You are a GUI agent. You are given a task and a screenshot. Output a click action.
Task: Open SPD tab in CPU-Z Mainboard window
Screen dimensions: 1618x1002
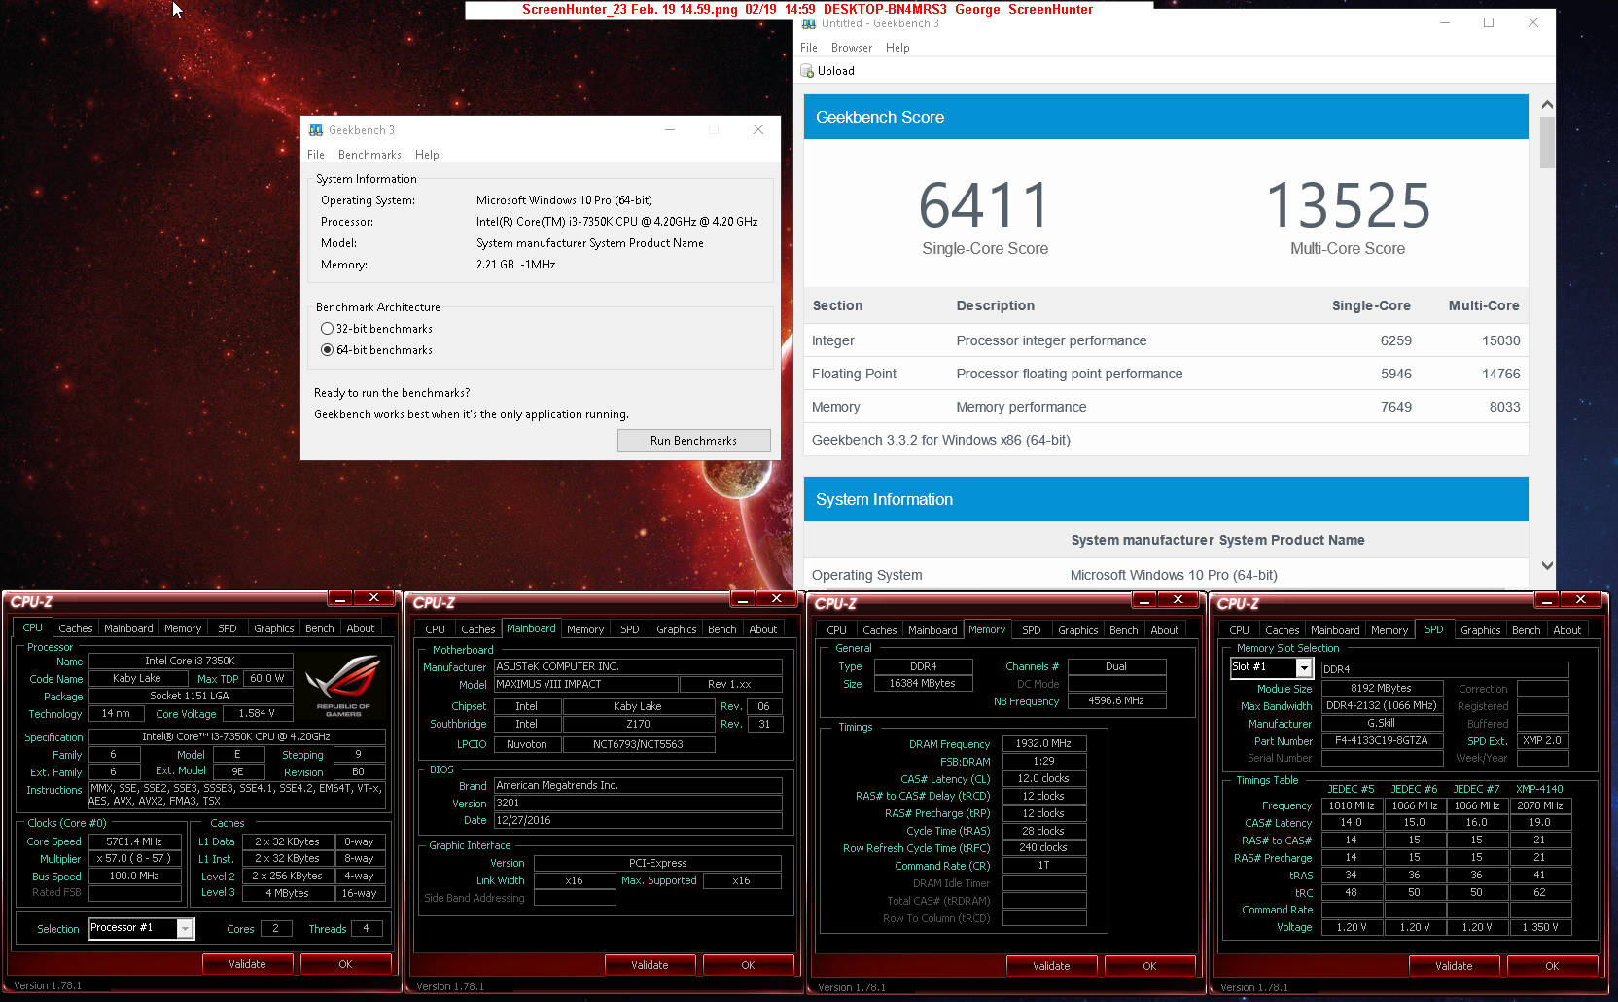[630, 629]
